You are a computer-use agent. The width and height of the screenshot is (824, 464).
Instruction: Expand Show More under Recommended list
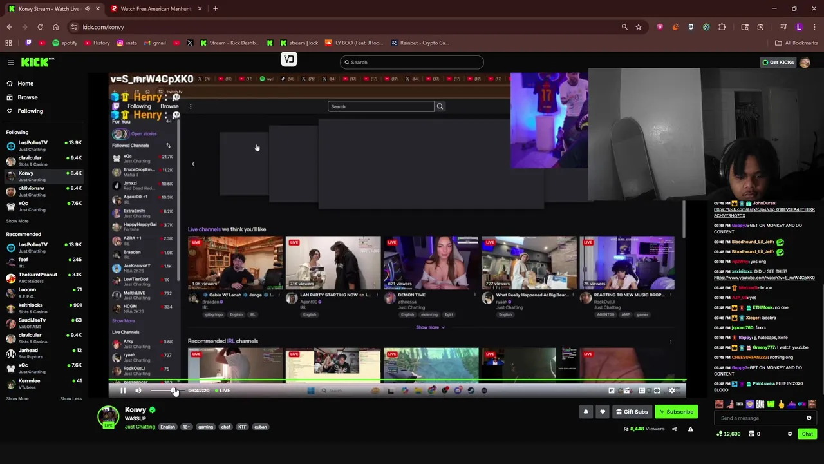pos(17,399)
